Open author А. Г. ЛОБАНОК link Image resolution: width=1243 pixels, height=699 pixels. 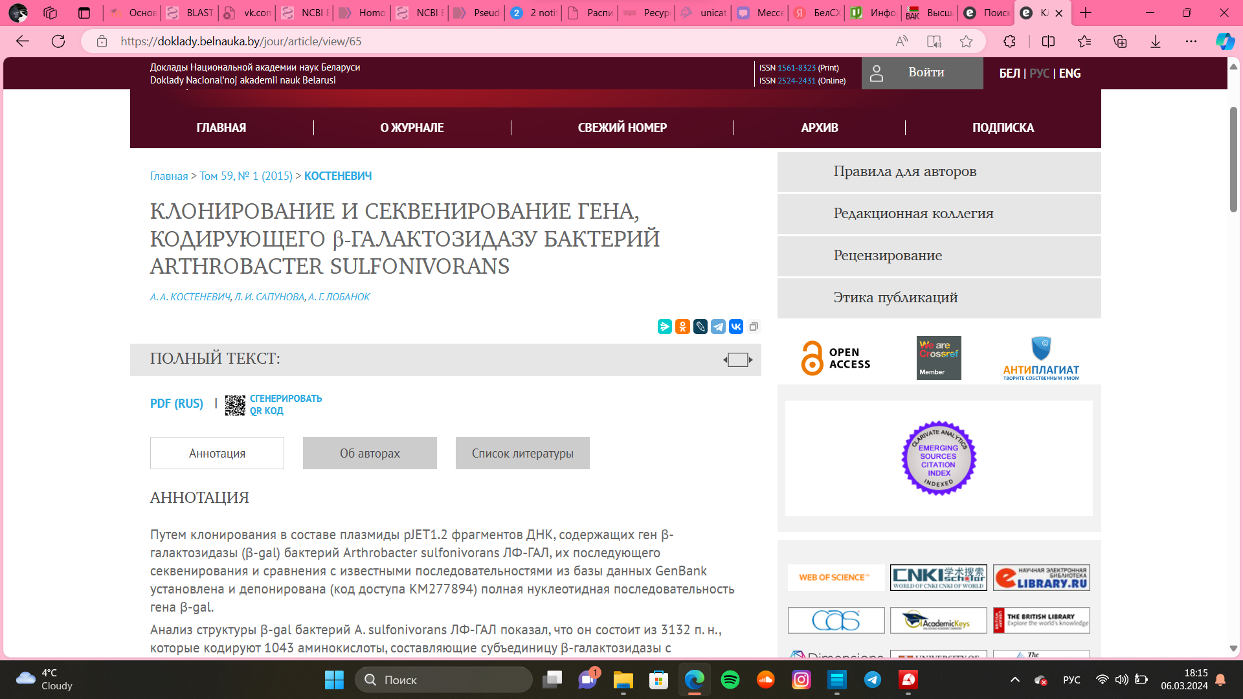point(339,297)
